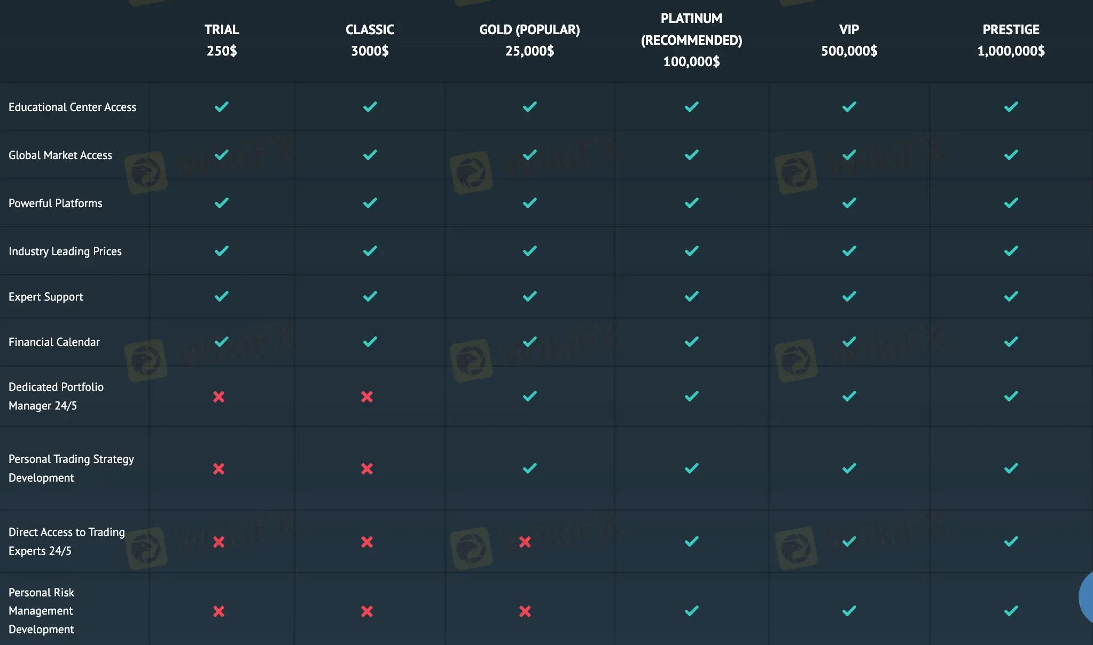Viewport: 1093px width, 645px height.
Task: Click Classic red cross for Dedicated Portfolio Manager
Action: [367, 397]
